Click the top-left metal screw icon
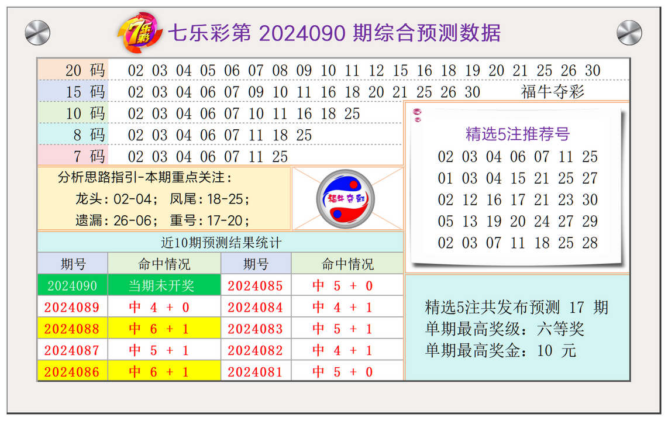 click(37, 32)
